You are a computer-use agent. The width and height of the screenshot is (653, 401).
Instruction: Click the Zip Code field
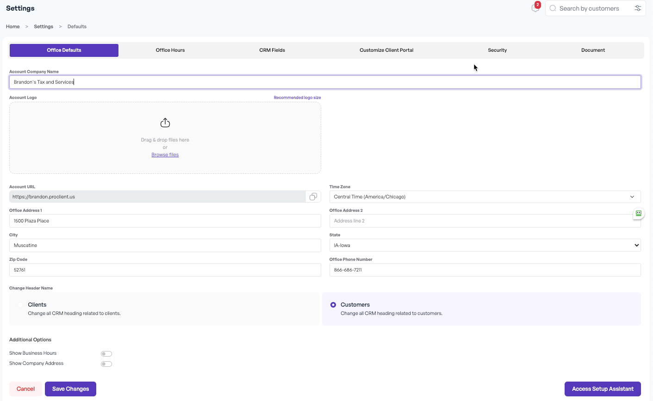(x=165, y=270)
